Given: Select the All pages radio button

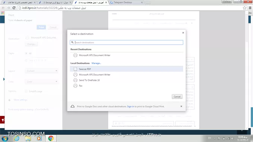Looking at the screenshot, I should click(x=26, y=53).
